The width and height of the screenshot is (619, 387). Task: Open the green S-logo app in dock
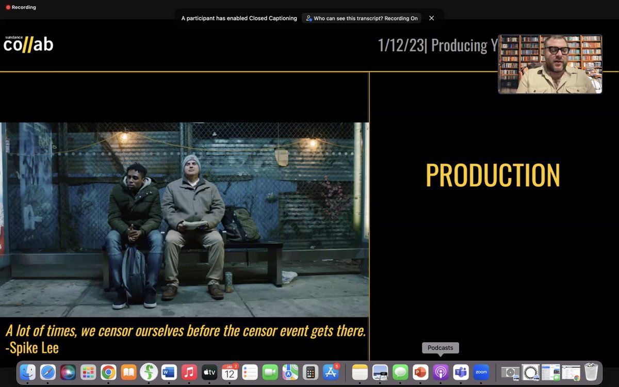[x=149, y=372]
